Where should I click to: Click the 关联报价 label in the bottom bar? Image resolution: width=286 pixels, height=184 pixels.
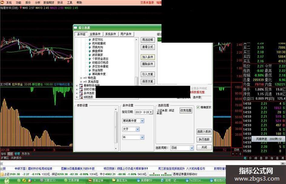click(x=16, y=158)
